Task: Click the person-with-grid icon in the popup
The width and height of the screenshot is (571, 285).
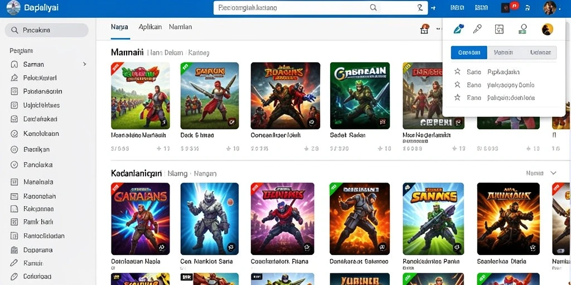Action: pyautogui.click(x=523, y=29)
